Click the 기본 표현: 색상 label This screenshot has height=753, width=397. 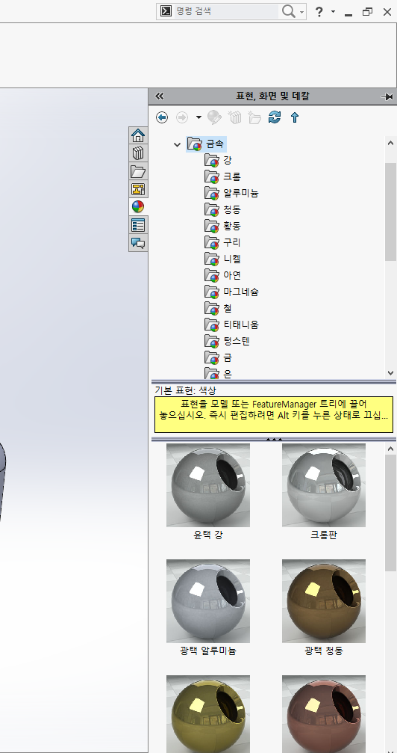(x=185, y=390)
